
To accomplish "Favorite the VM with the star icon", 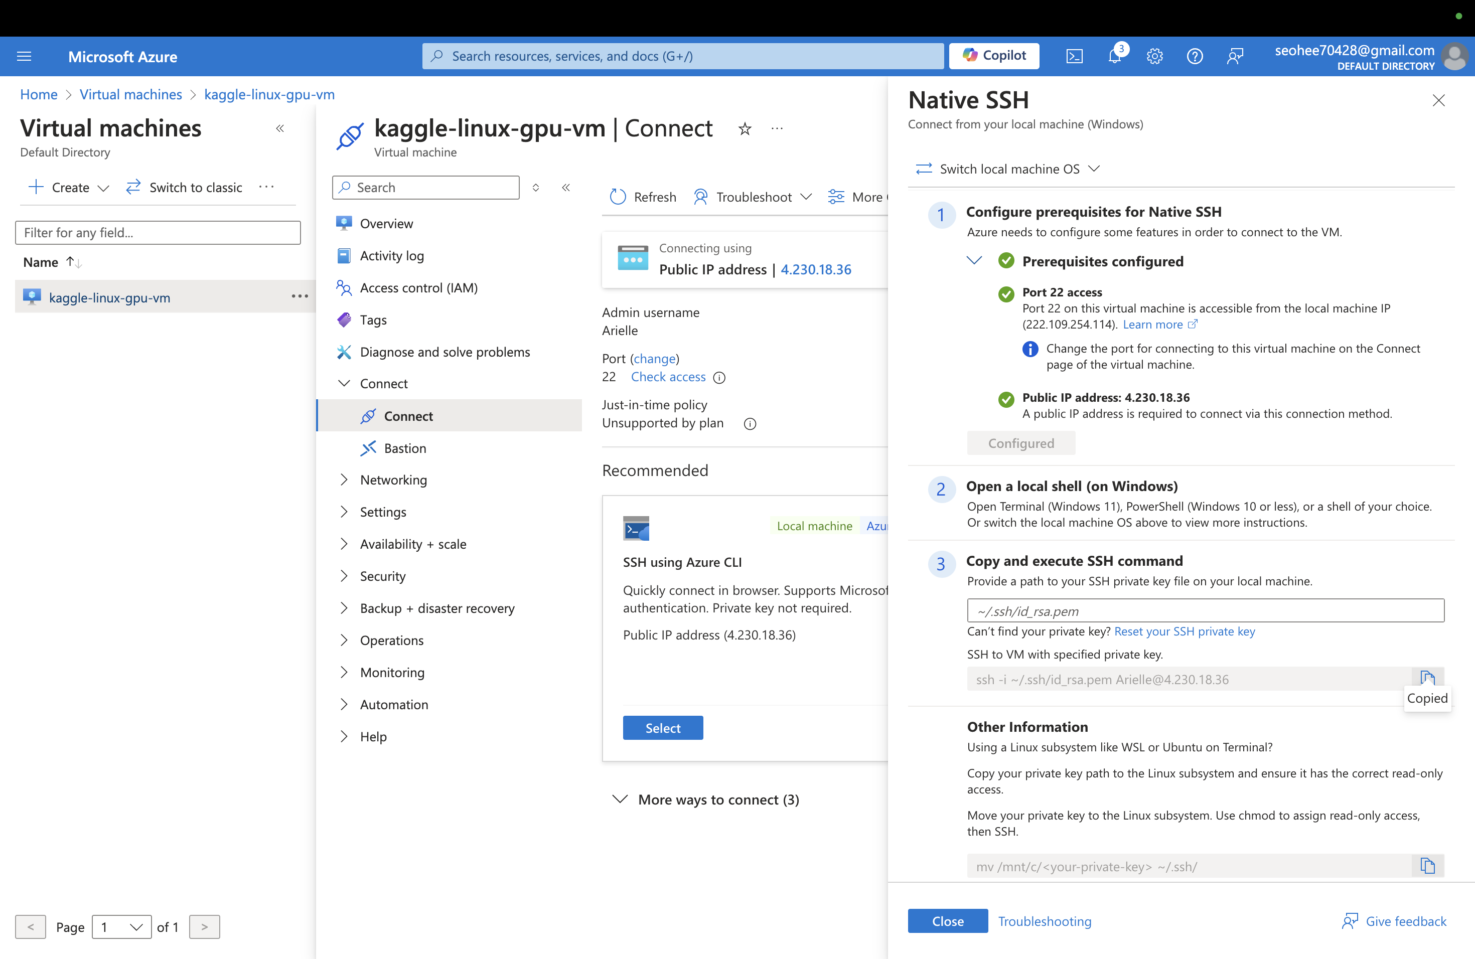I will pyautogui.click(x=745, y=129).
